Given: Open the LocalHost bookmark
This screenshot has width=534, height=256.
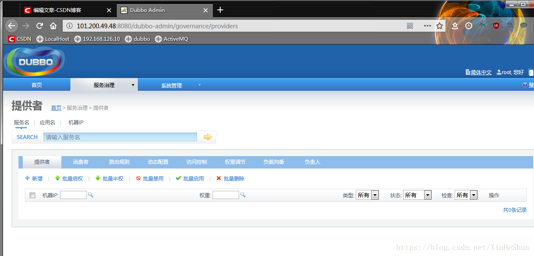Looking at the screenshot, I should tap(53, 39).
